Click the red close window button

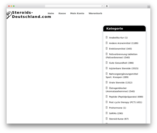(9, 6)
